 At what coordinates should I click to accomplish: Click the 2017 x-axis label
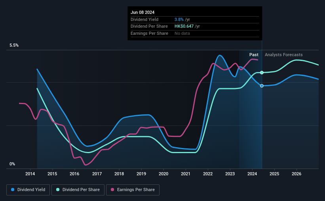[97, 174]
